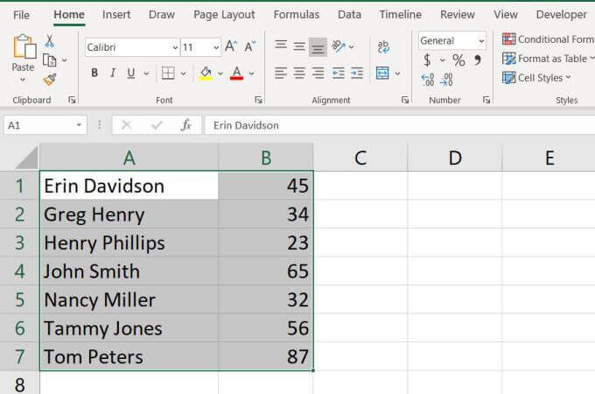
Task: Apply Percent style
Action: [x=458, y=60]
